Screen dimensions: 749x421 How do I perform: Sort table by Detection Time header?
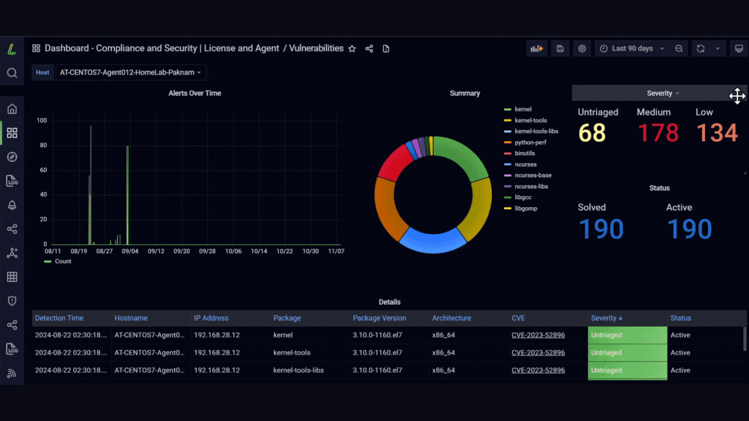tap(59, 318)
